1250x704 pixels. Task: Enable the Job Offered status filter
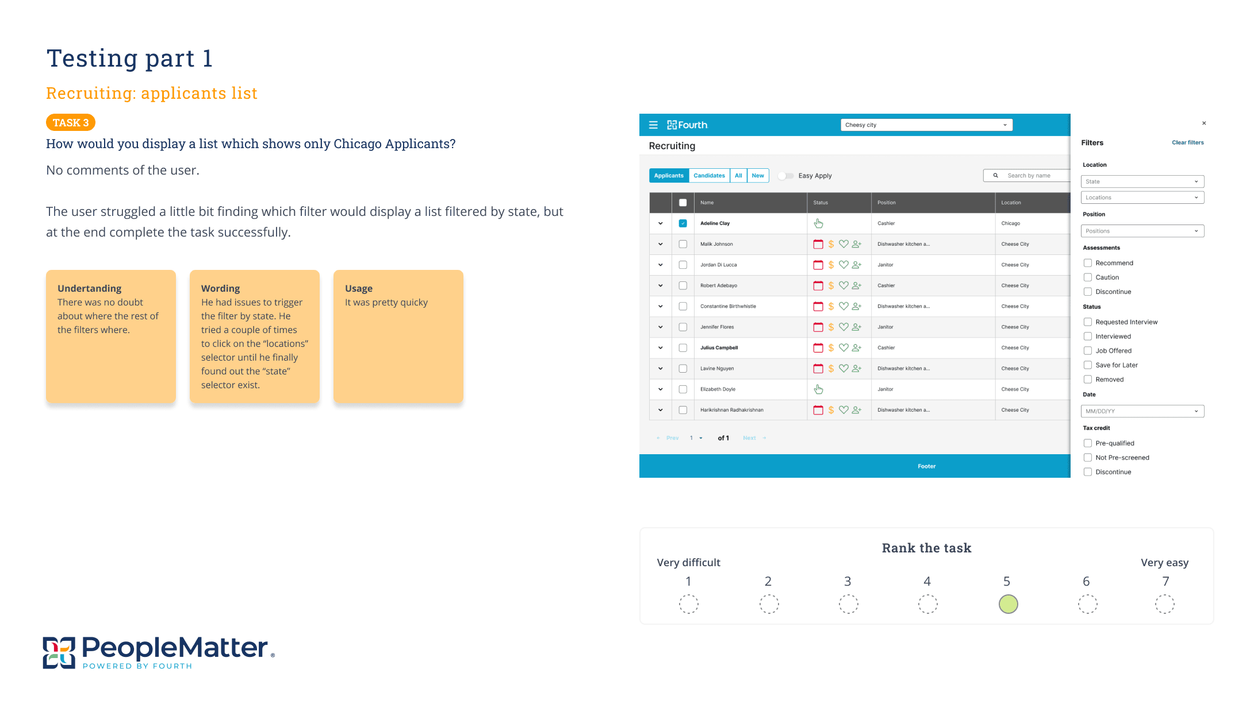pos(1088,351)
